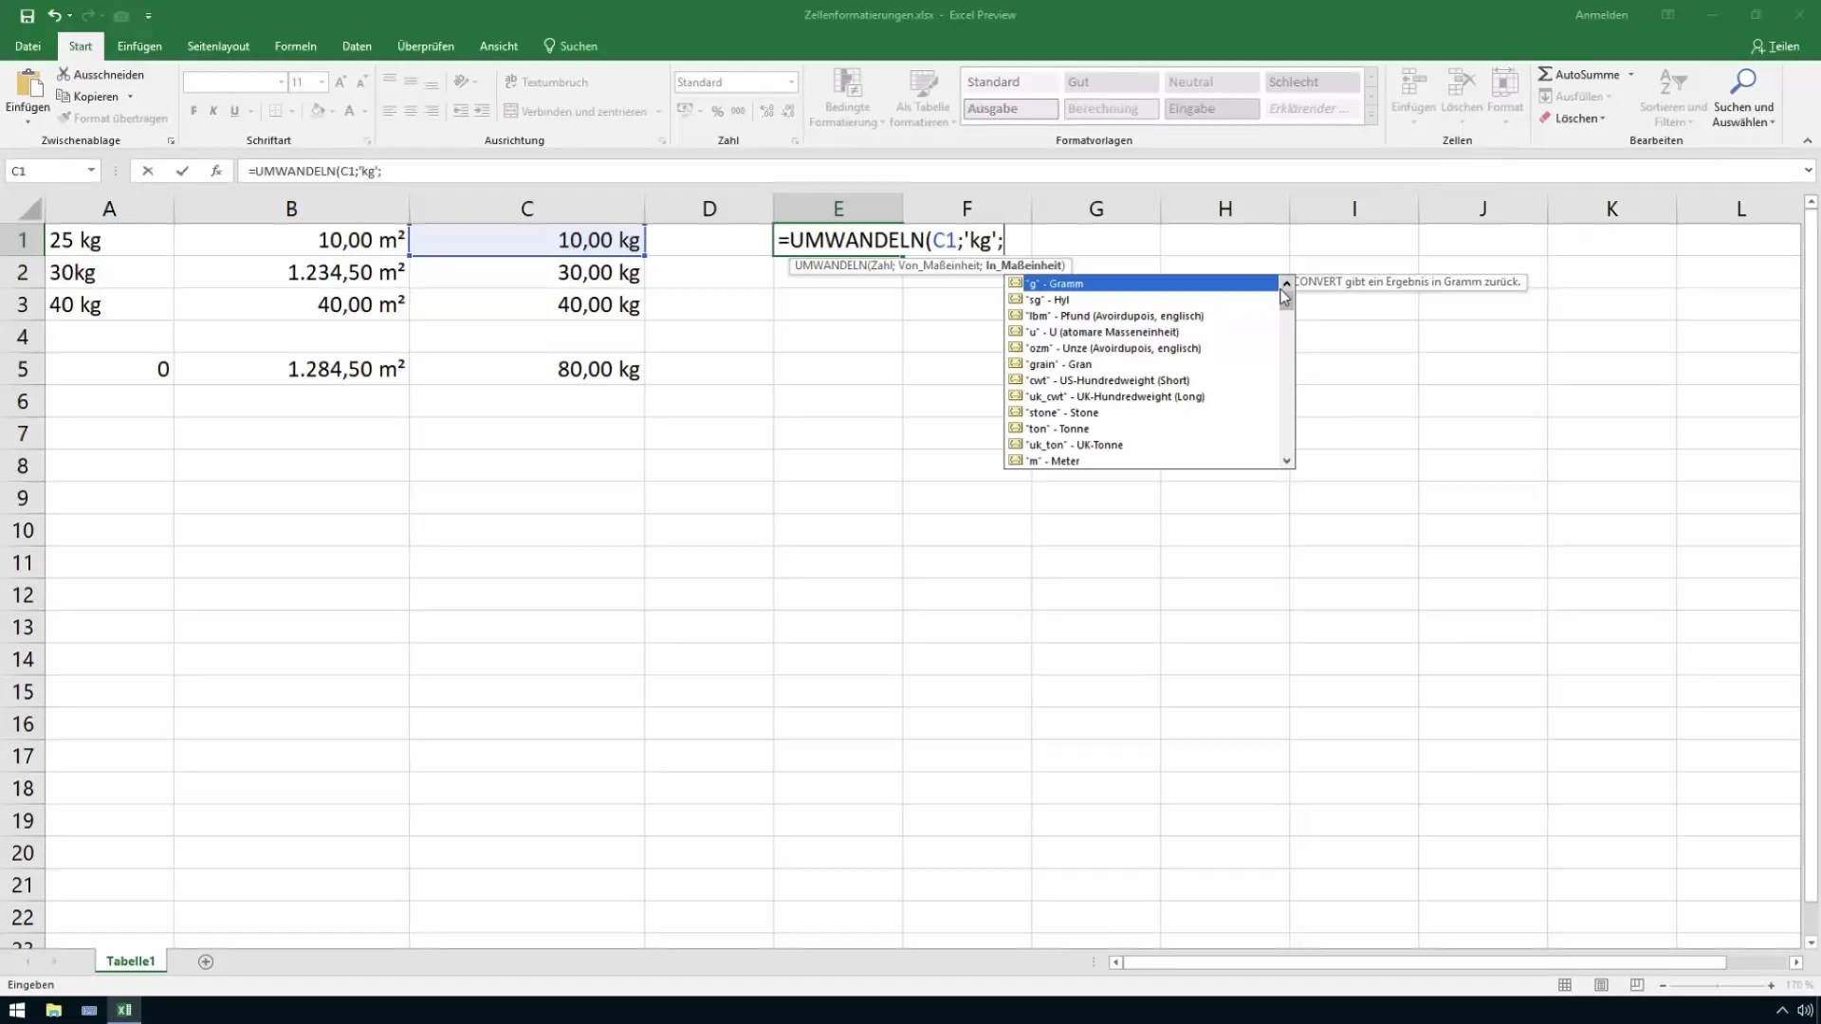Click the volume icon in system tray

point(1804,1010)
